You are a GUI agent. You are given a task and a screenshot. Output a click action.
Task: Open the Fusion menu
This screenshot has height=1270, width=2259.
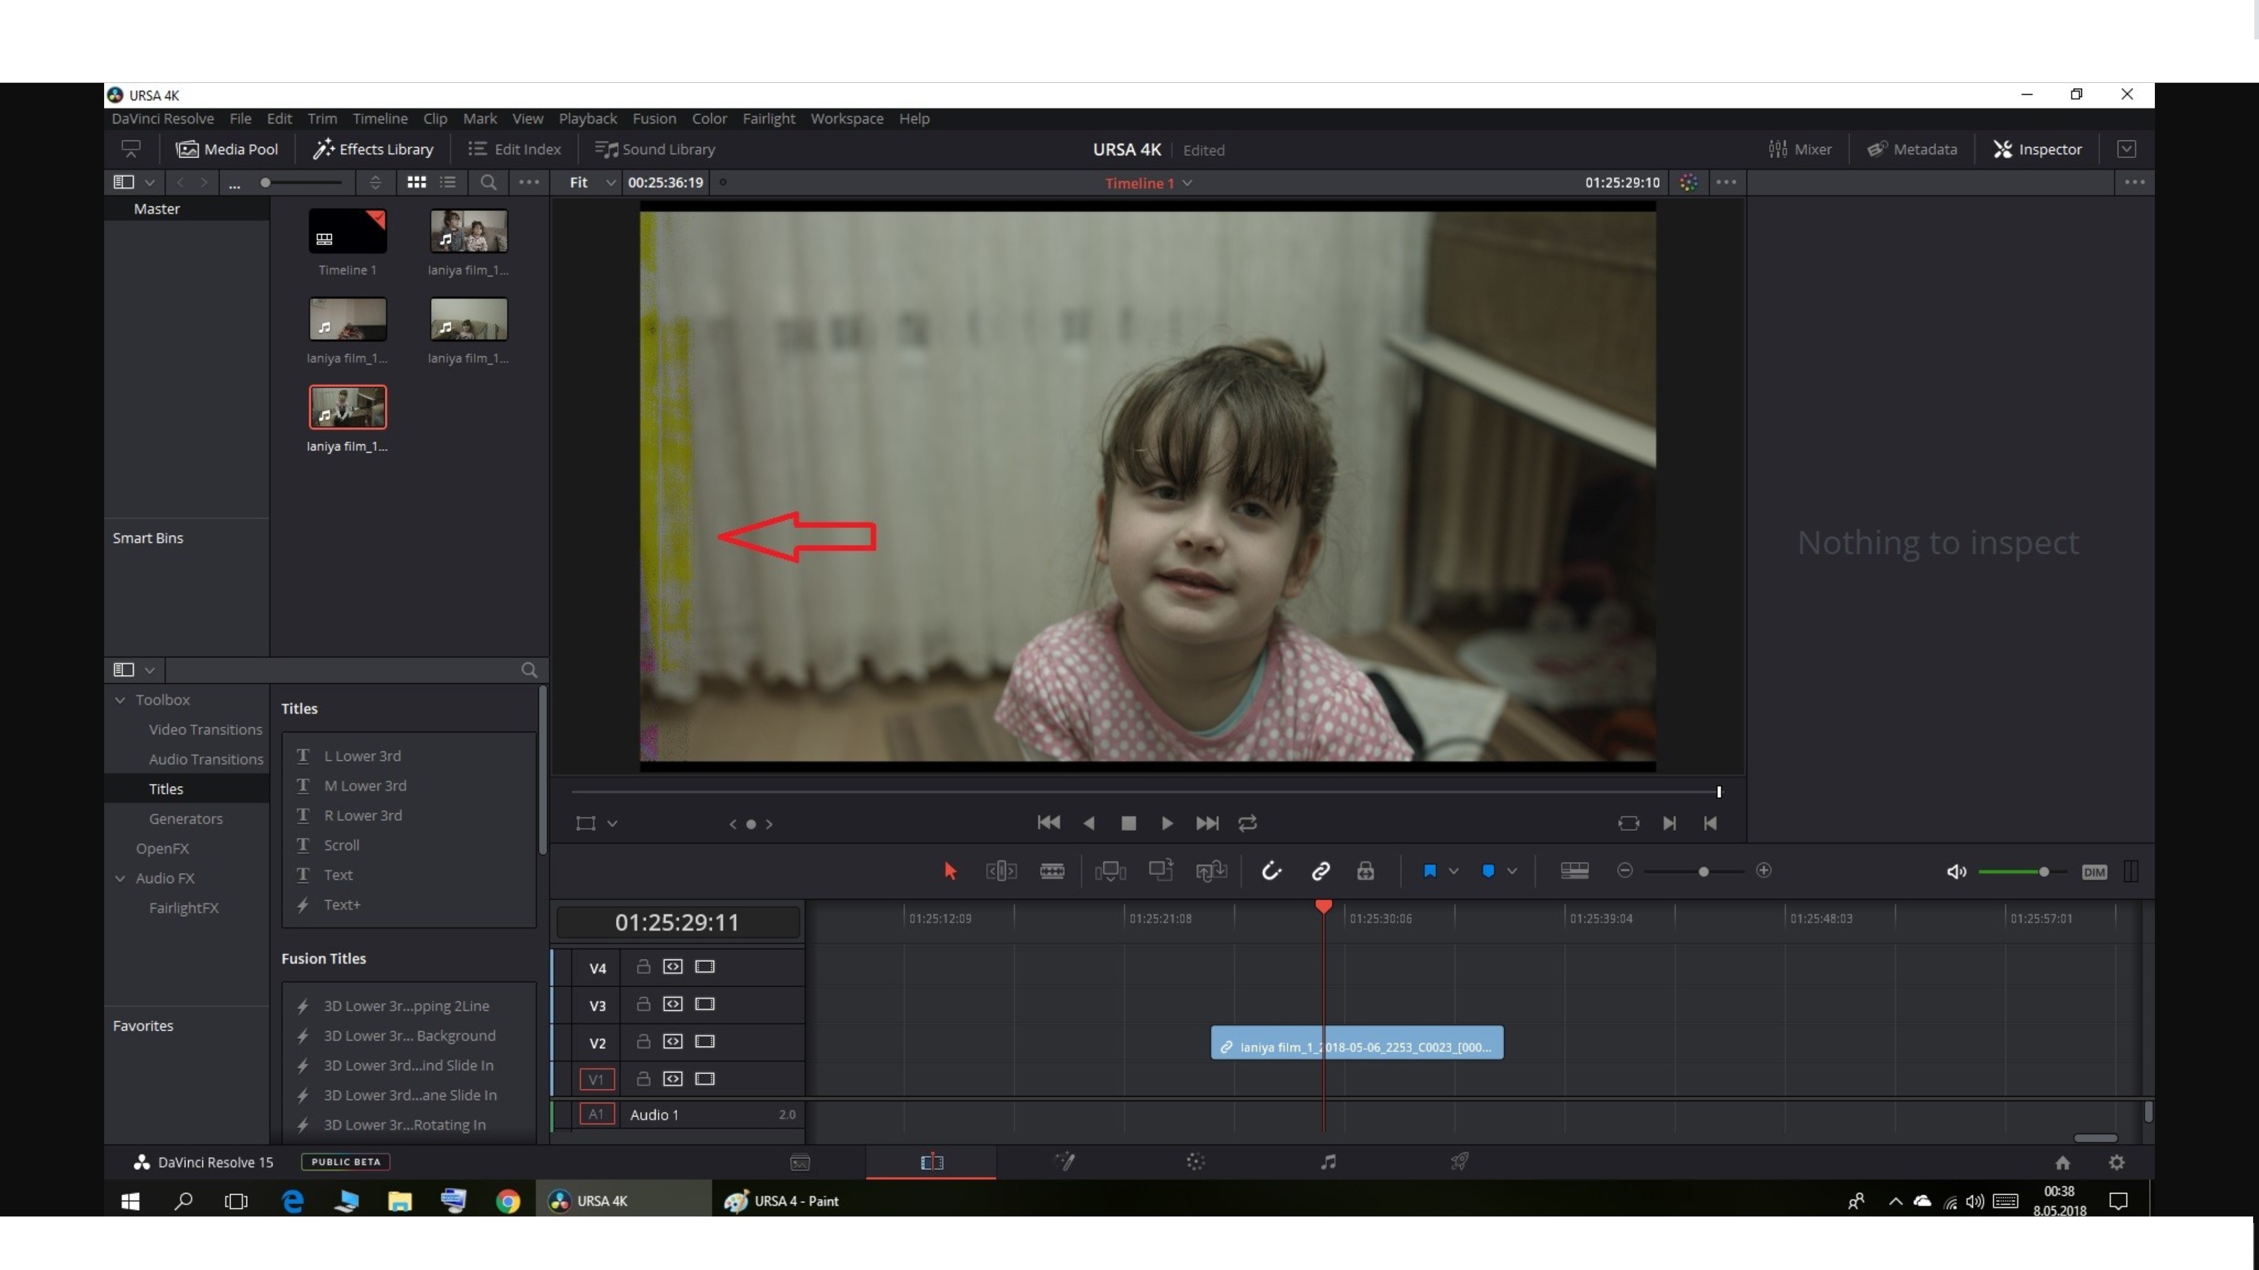click(654, 118)
